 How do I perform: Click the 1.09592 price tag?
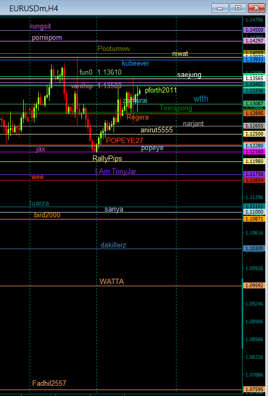254,286
